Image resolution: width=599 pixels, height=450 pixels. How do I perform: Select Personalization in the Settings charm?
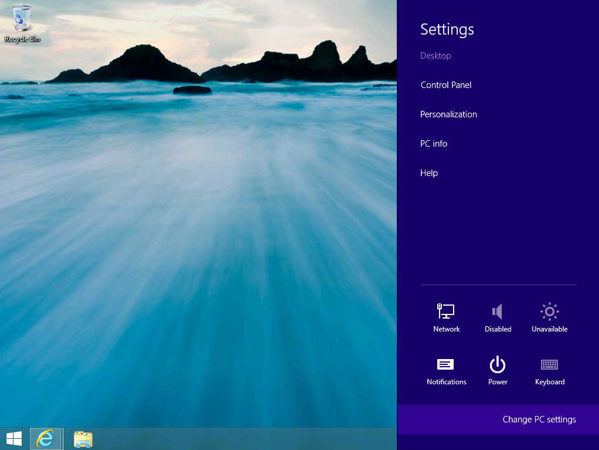[448, 114]
